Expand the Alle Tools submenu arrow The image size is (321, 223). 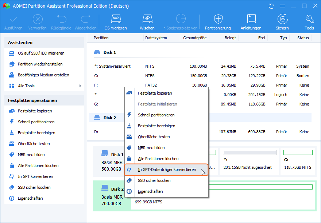[x=80, y=86]
